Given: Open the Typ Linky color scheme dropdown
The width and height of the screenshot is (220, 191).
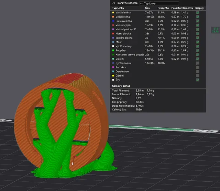Looking at the screenshot, I should coord(159,3).
